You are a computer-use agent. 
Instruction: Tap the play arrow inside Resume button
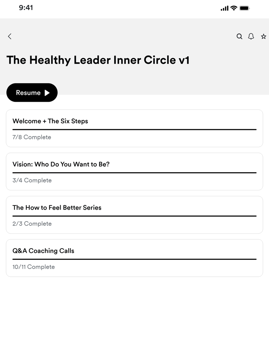pos(47,93)
